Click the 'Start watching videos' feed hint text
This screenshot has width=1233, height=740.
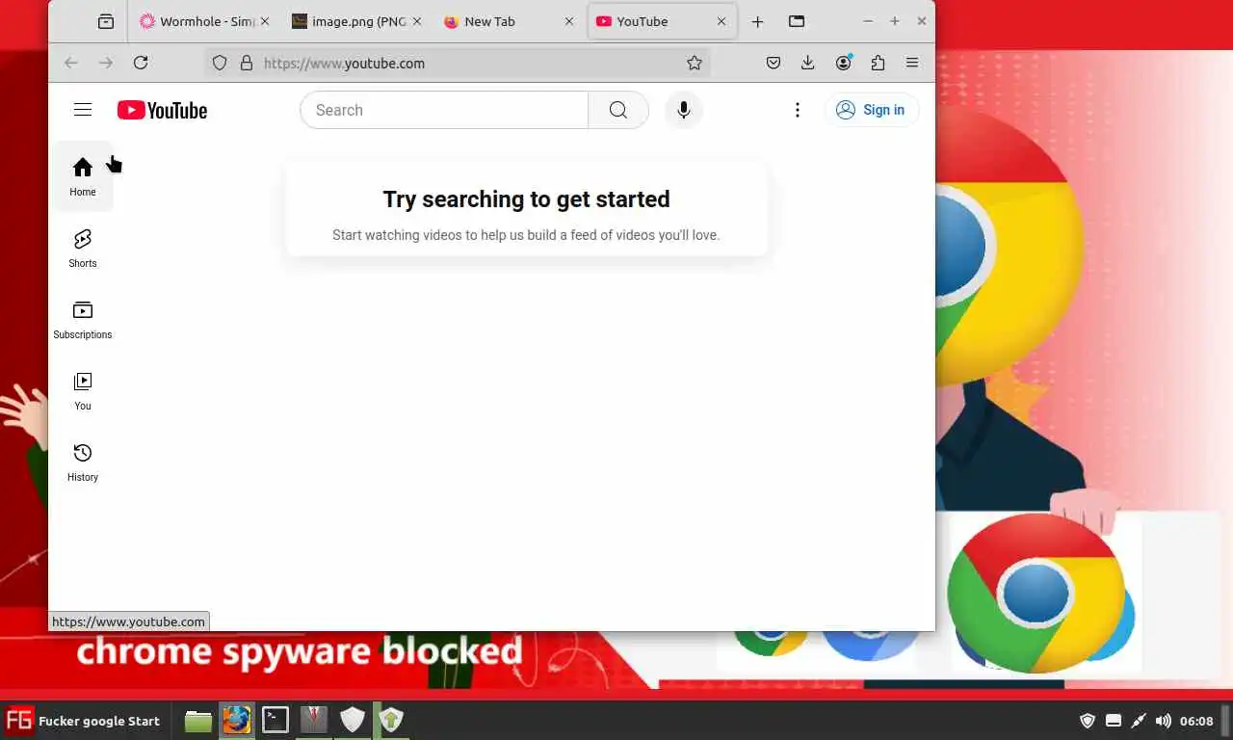pyautogui.click(x=526, y=235)
